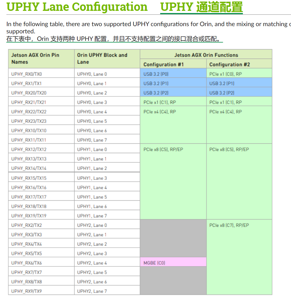Screen dimensions: 291x304
Task: Click the 'PCIe x8 (C7), RP/EP' cell
Action: [239, 257]
